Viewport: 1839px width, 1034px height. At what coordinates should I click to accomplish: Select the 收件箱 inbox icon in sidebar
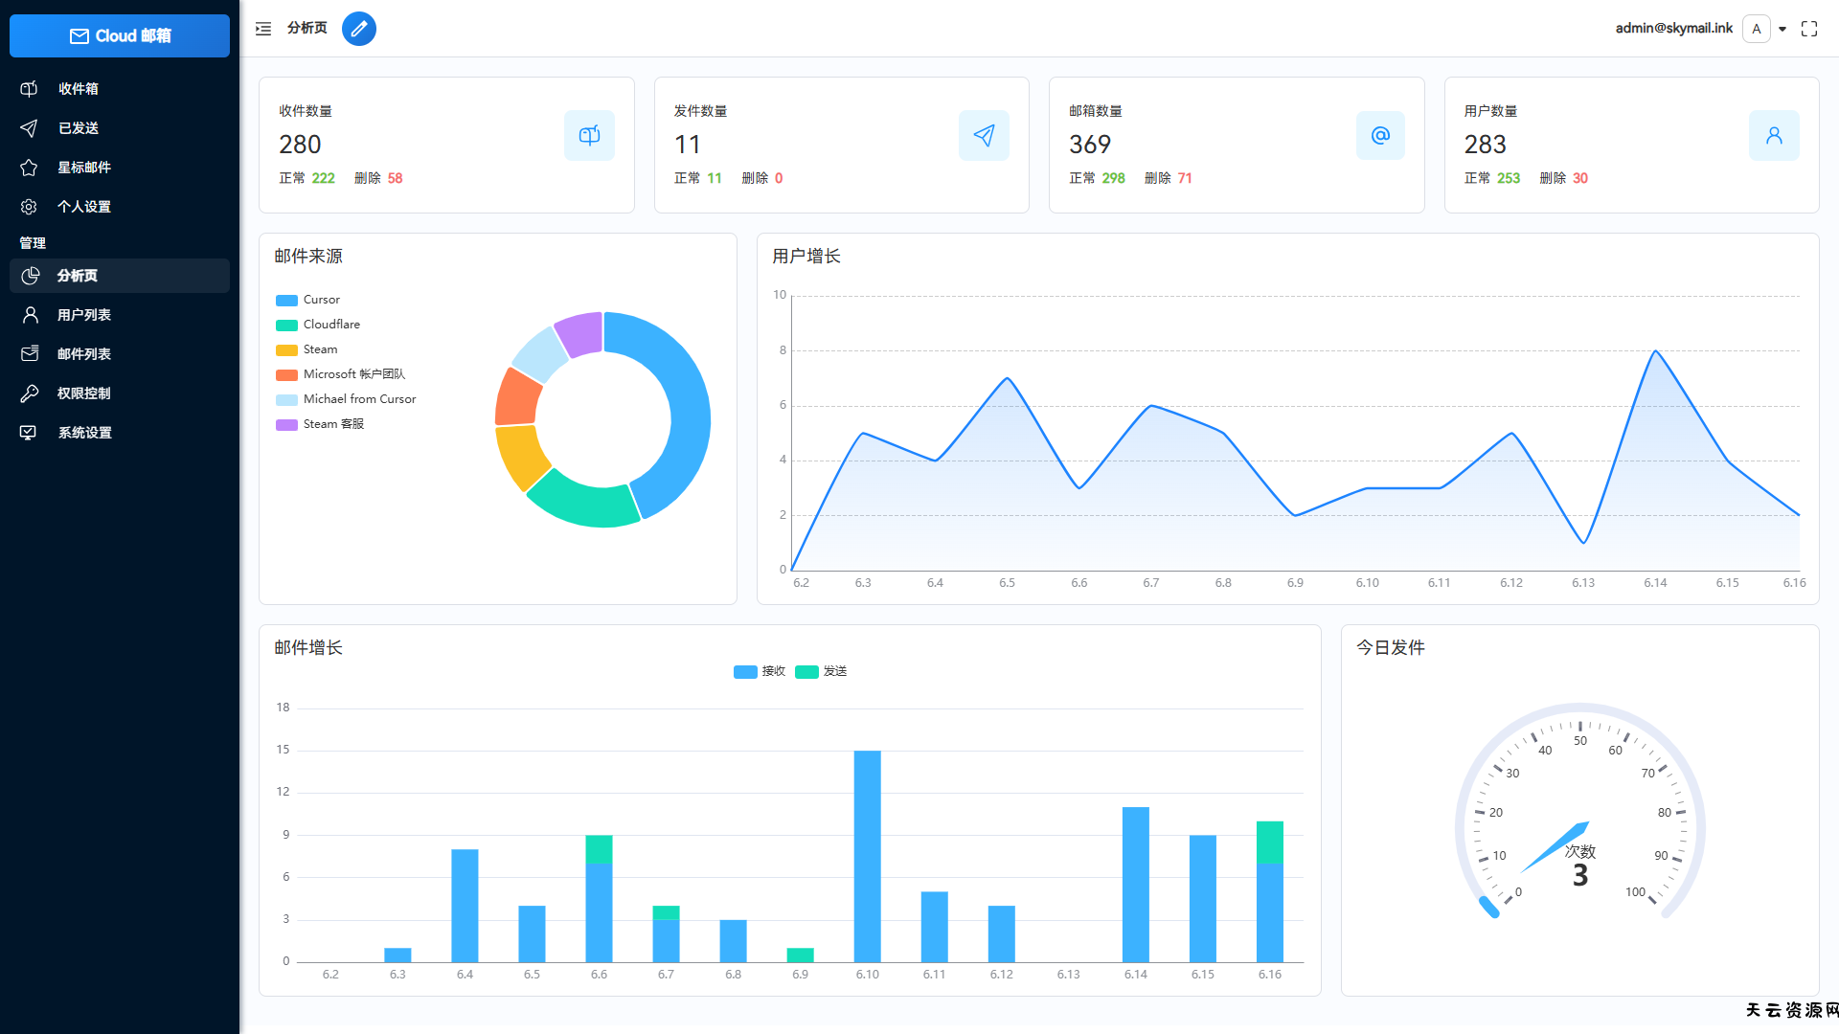tap(29, 88)
